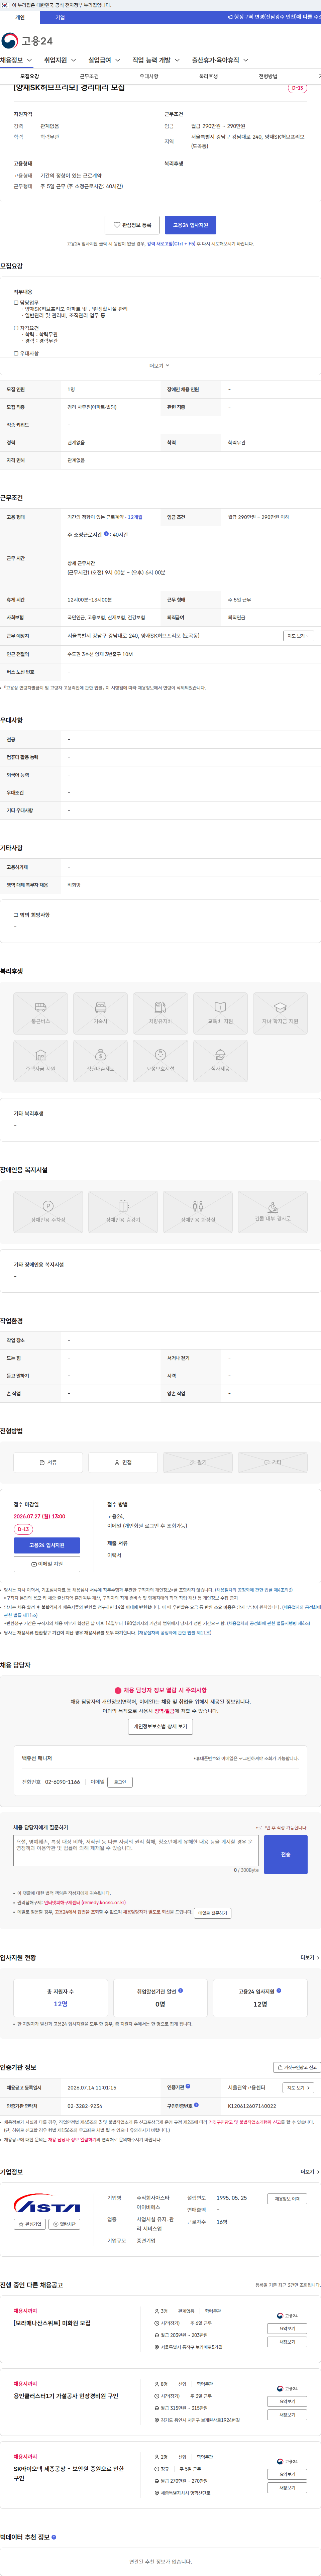Click the top 고용24 입사지원 button
This screenshot has height=2576, width=321.
190,225
